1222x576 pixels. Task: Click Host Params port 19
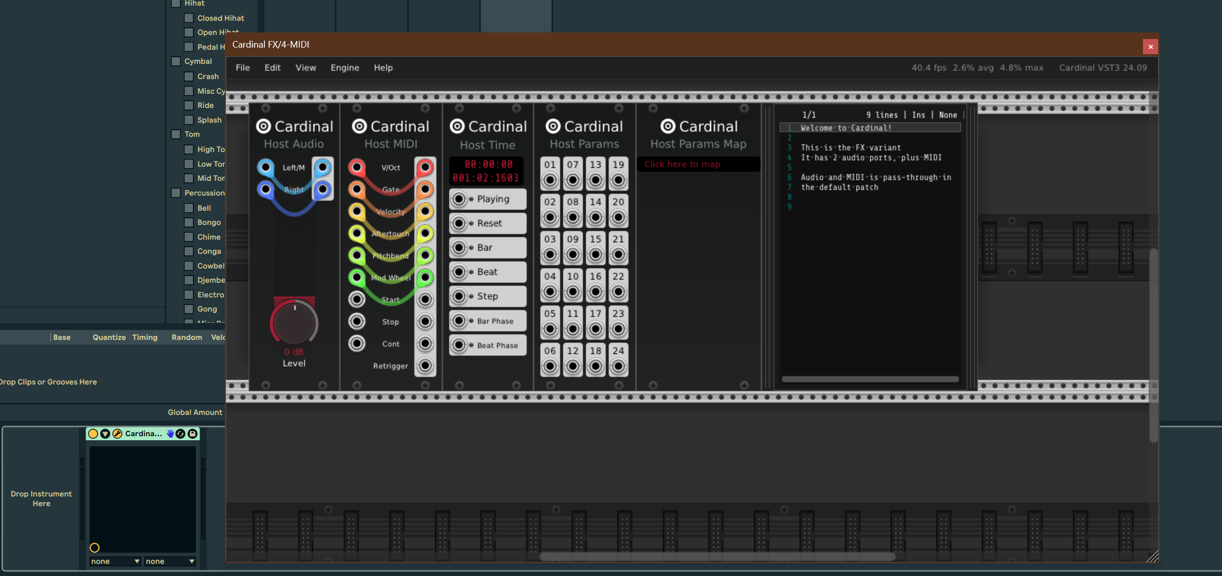pos(618,180)
